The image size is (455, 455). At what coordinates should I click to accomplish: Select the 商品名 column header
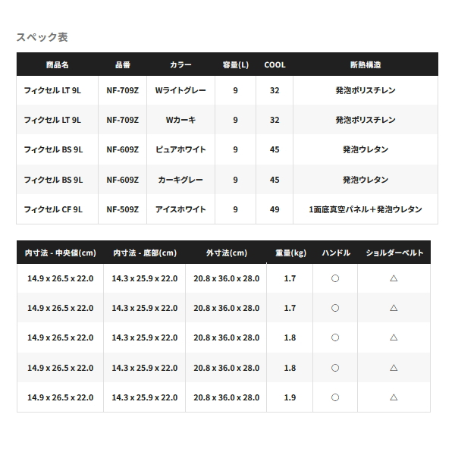coord(57,64)
